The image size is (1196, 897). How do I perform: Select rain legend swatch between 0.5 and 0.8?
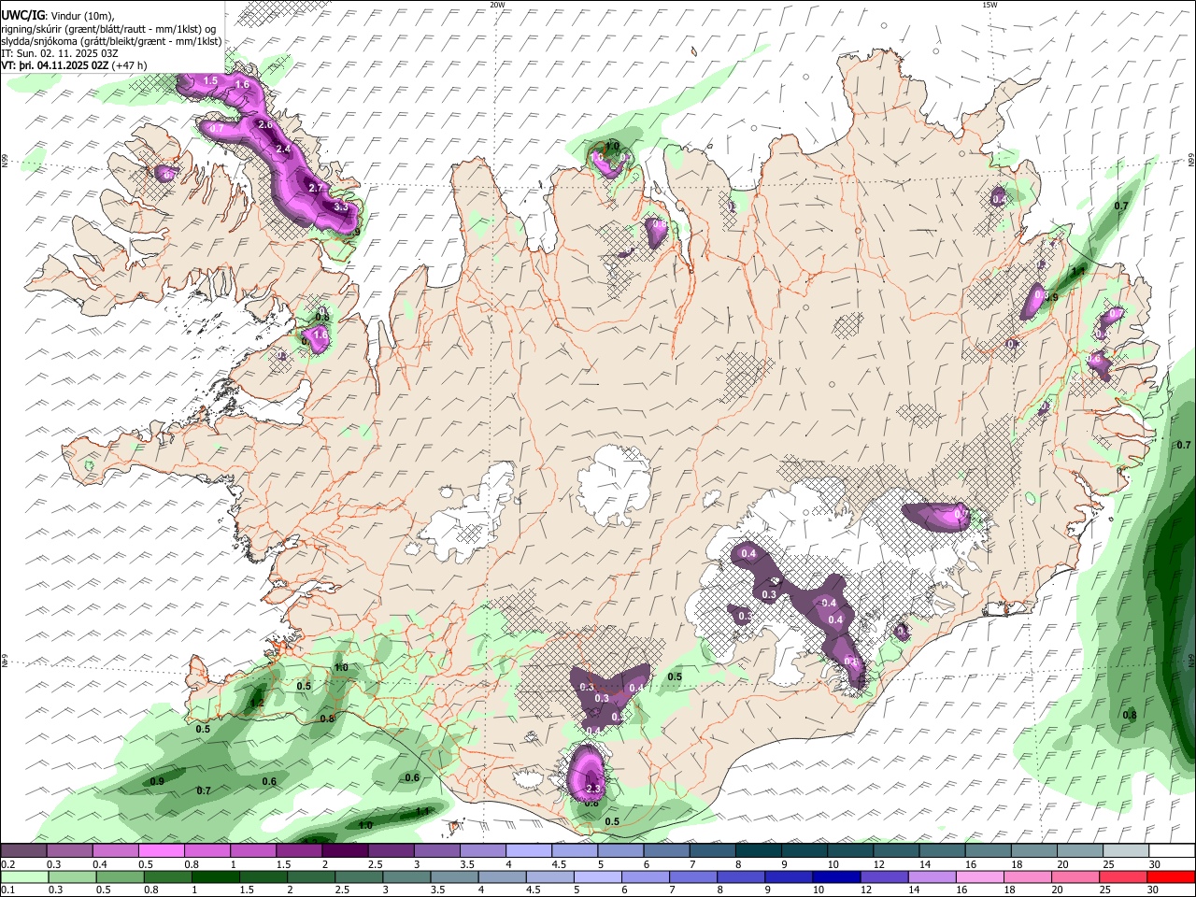pyautogui.click(x=121, y=876)
